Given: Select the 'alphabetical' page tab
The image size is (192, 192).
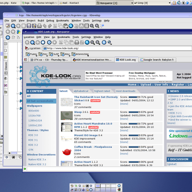Looking at the screenshot, I should click(x=81, y=91).
